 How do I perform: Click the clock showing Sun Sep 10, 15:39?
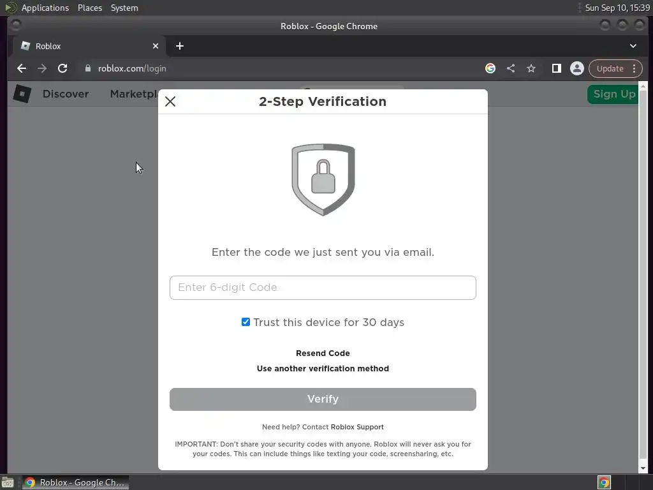pos(617,8)
